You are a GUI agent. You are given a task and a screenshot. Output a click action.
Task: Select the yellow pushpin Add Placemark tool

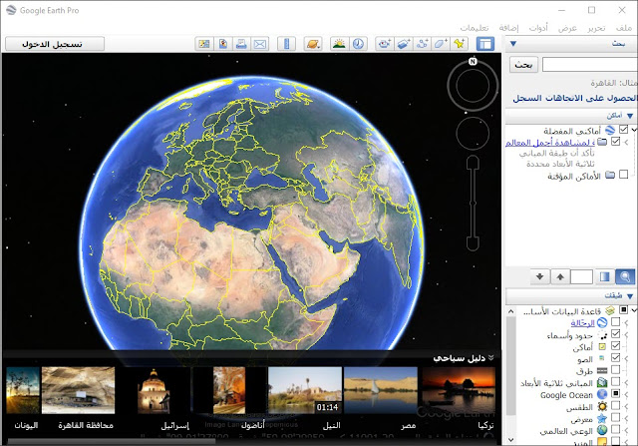pyautogui.click(x=460, y=44)
